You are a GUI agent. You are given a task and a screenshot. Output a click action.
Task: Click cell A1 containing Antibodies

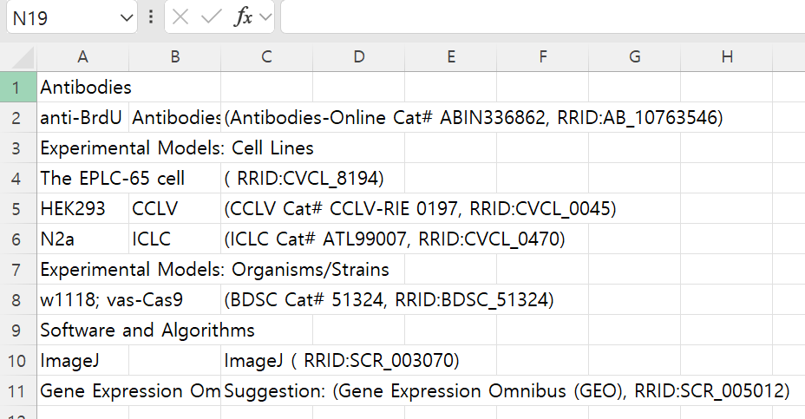(x=82, y=88)
